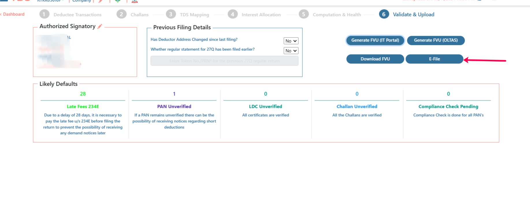
Task: Jump to step 4 Interest Allocation
Action: pos(254,14)
